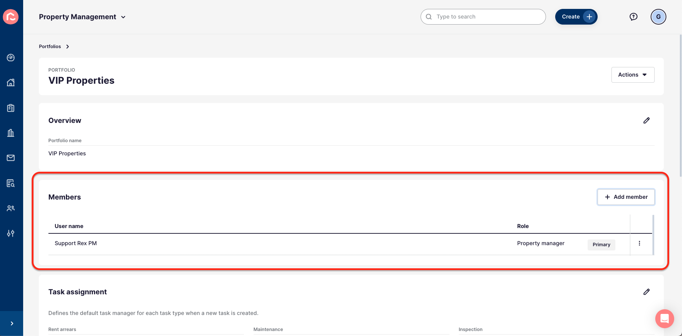Edit Task assignment with pencil icon
682x336 pixels.
(647, 292)
